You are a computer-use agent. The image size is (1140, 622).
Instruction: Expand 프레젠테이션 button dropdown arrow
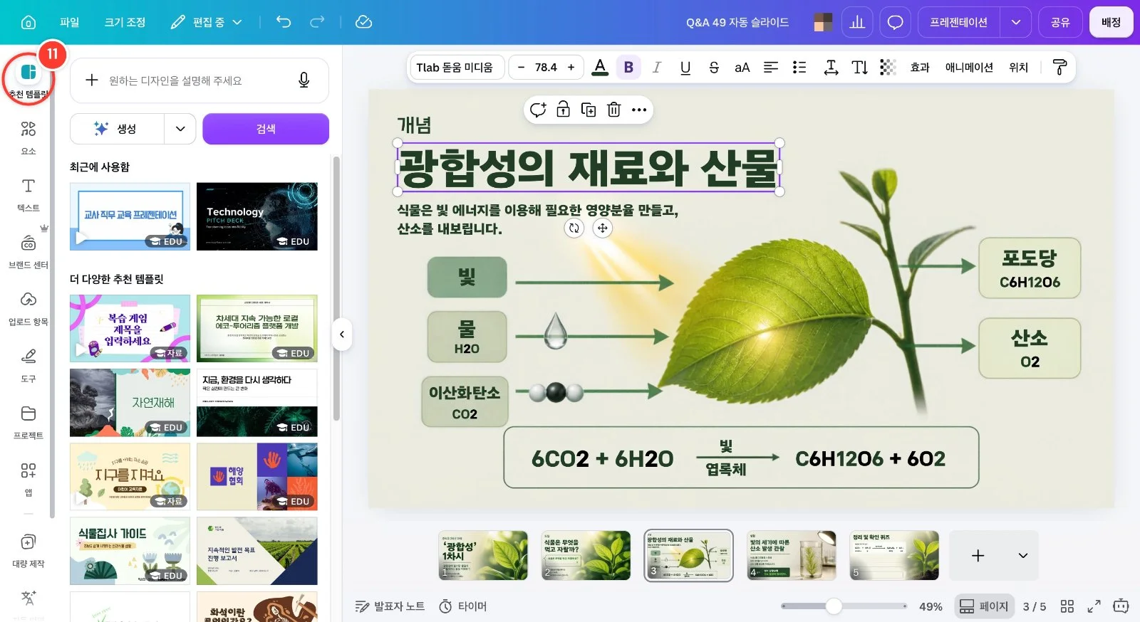1015,22
